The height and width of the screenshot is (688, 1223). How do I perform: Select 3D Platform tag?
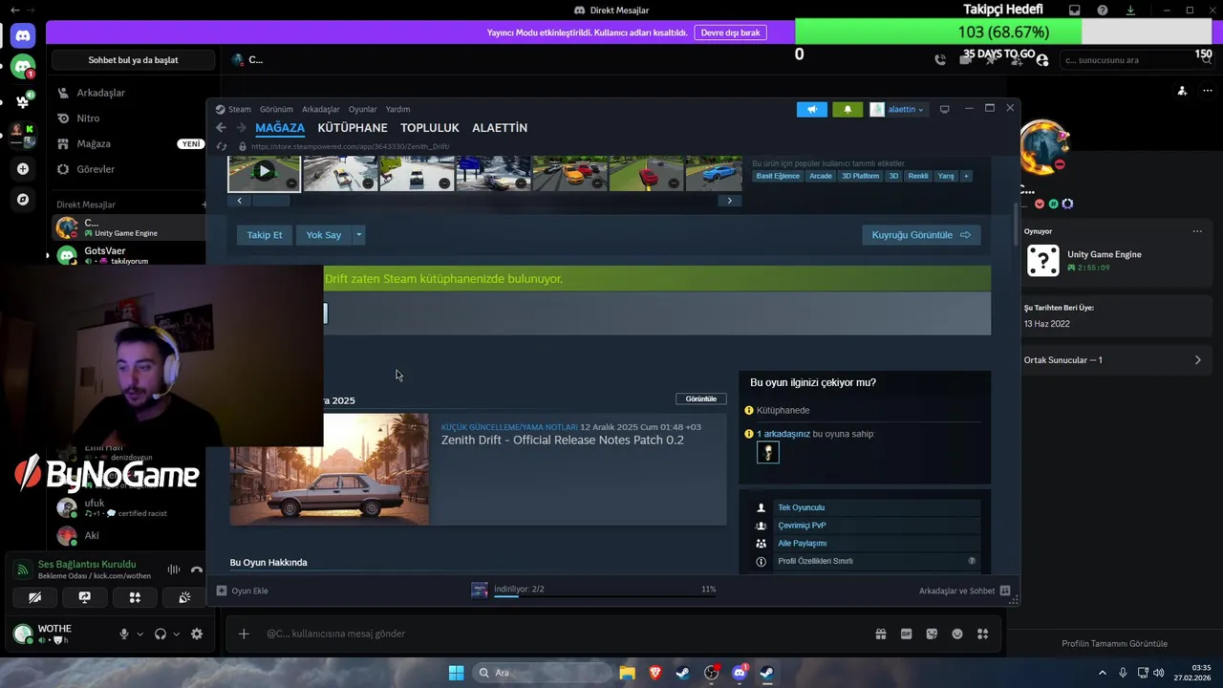click(x=860, y=176)
